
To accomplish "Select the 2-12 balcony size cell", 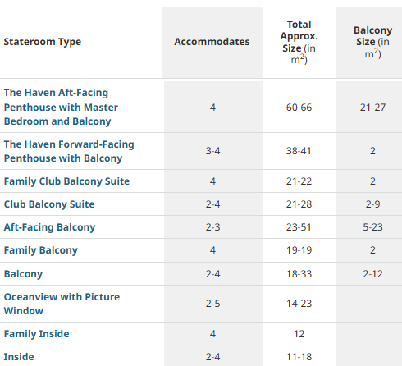I will point(372,274).
